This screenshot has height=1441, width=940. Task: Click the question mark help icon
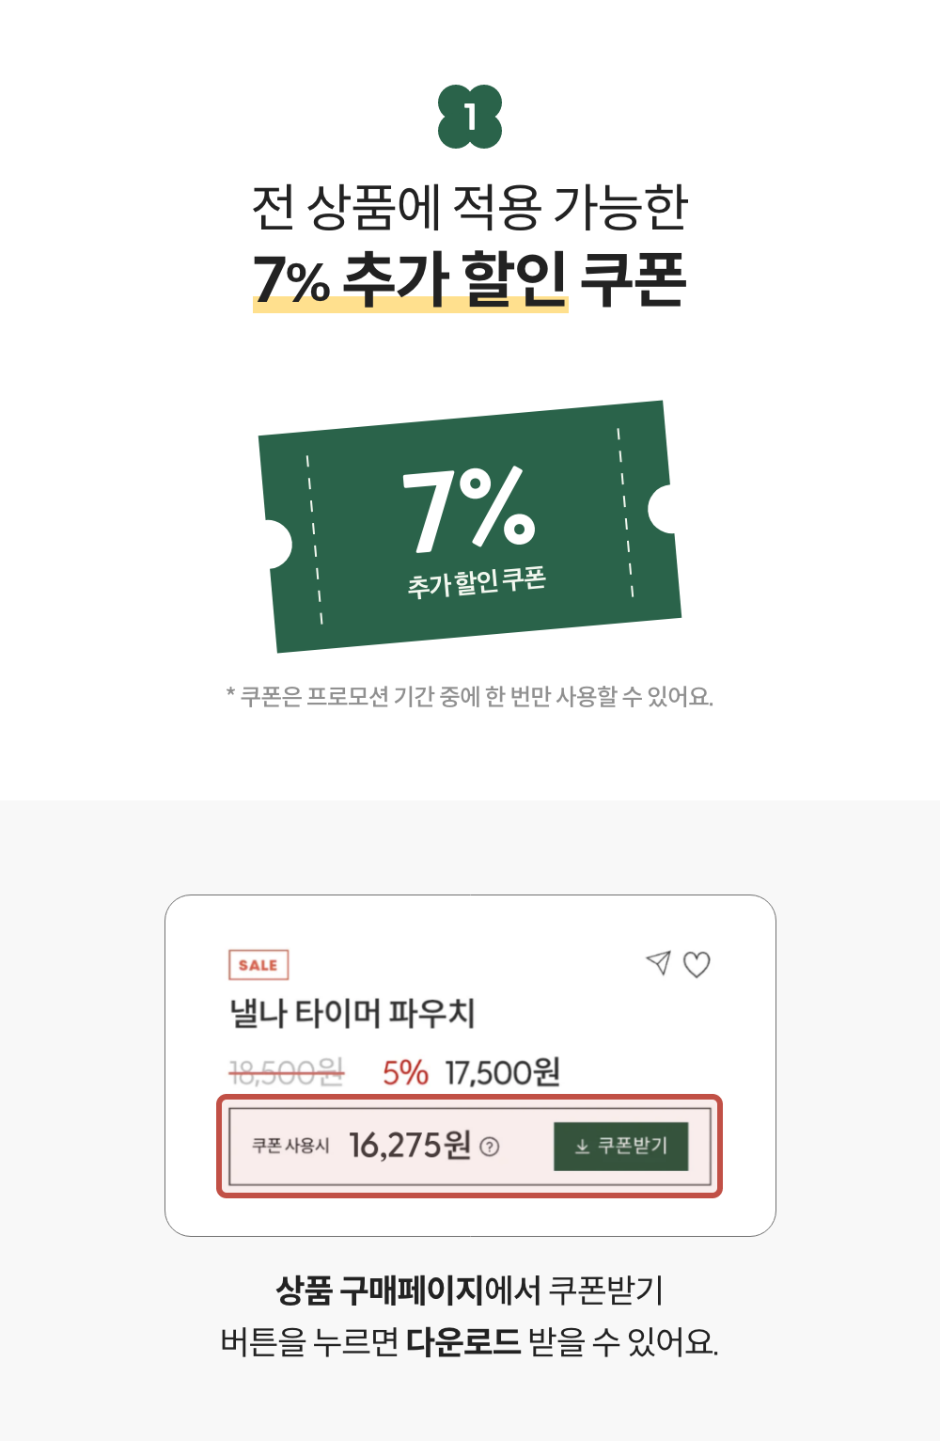click(x=490, y=1147)
